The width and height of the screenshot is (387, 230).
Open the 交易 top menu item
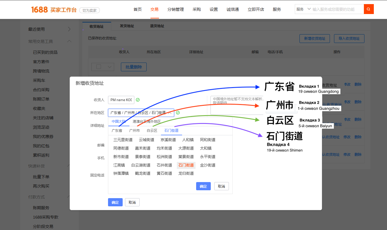pos(154,9)
